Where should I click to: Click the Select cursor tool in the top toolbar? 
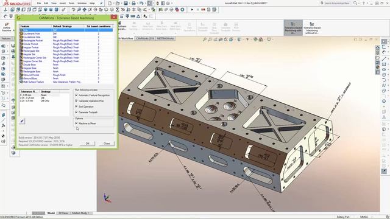pyautogui.click(x=149, y=3)
